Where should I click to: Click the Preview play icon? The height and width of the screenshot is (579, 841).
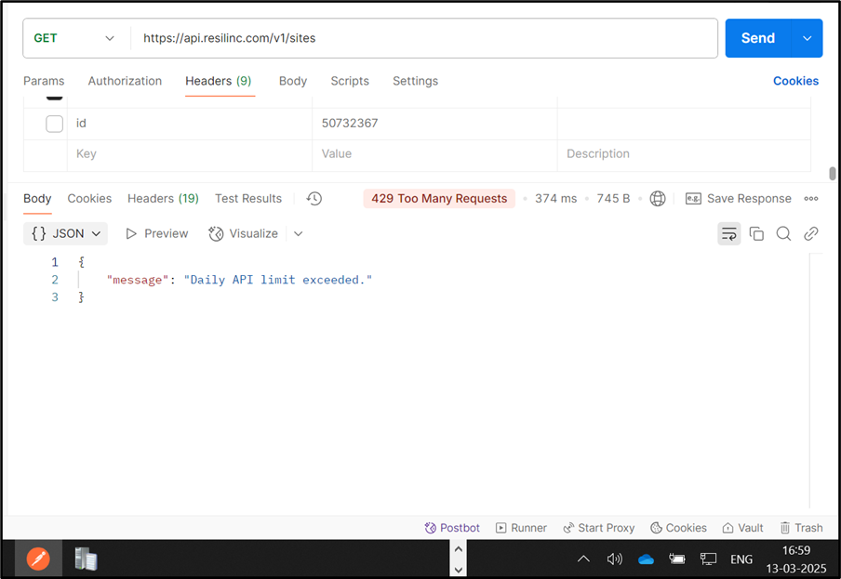pyautogui.click(x=131, y=233)
